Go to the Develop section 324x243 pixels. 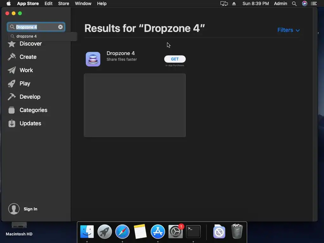coord(30,97)
